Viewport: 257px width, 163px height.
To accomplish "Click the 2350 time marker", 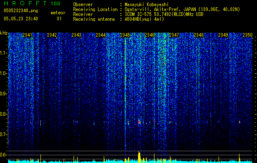I will tap(248, 35).
